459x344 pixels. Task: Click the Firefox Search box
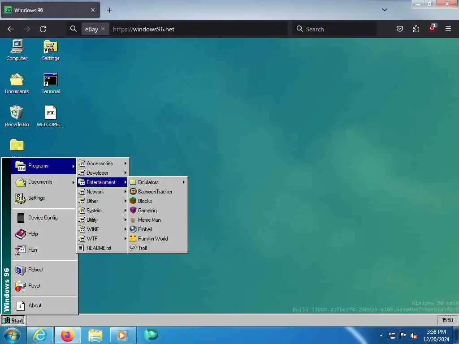point(334,29)
